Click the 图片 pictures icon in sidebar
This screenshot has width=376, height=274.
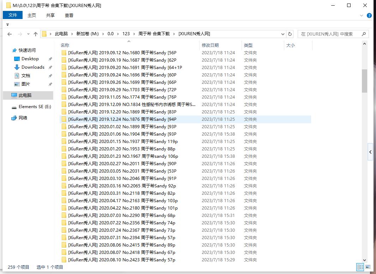pyautogui.click(x=17, y=84)
